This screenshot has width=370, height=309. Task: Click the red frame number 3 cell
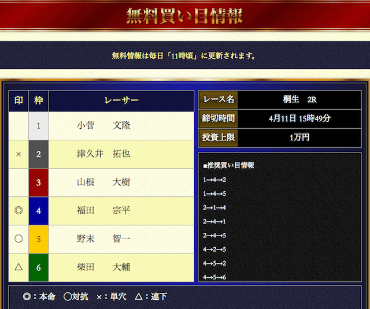[39, 183]
